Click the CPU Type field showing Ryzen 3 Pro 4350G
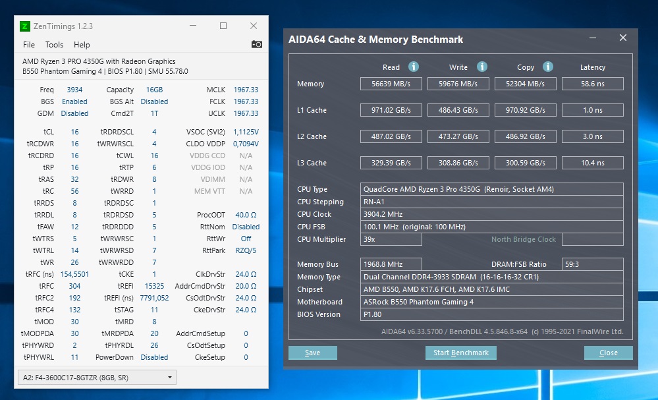Image resolution: width=658 pixels, height=400 pixels. tap(492, 189)
